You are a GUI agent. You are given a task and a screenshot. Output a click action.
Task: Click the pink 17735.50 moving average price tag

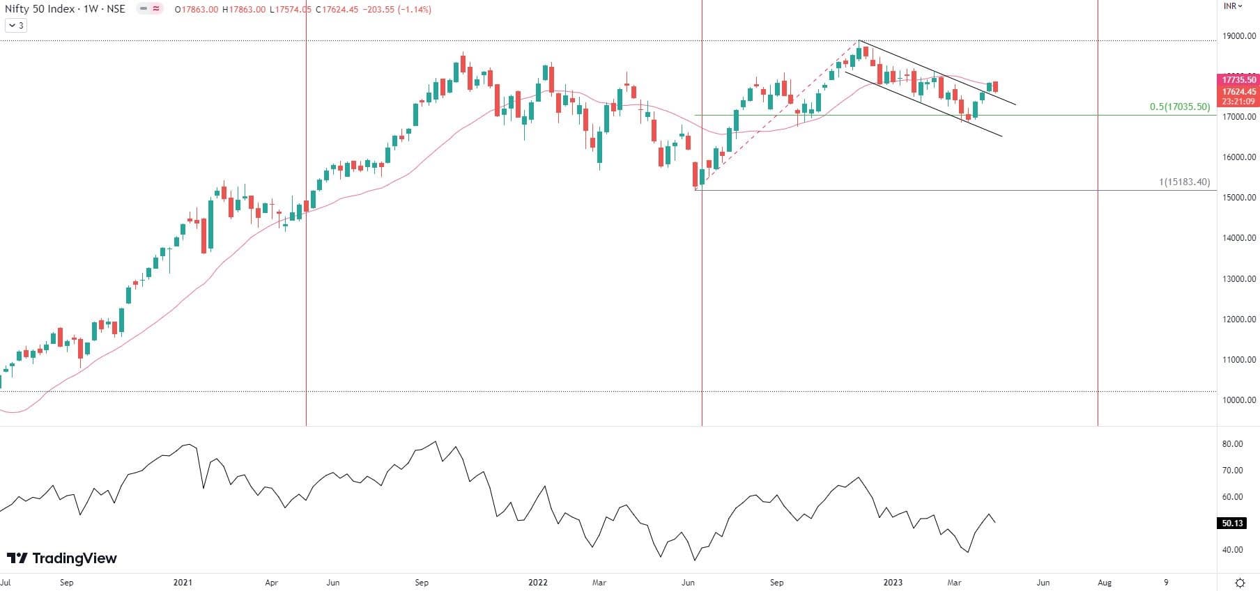point(1239,80)
